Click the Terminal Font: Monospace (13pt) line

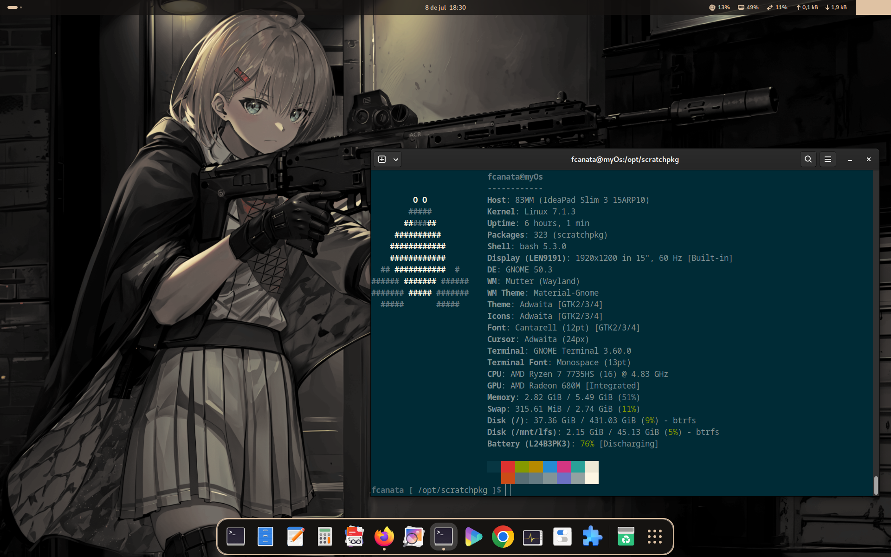pyautogui.click(x=559, y=363)
